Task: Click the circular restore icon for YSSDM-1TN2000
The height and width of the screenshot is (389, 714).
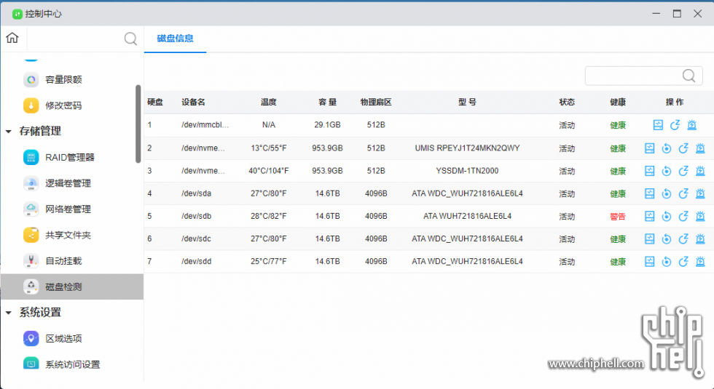Action: click(x=666, y=171)
